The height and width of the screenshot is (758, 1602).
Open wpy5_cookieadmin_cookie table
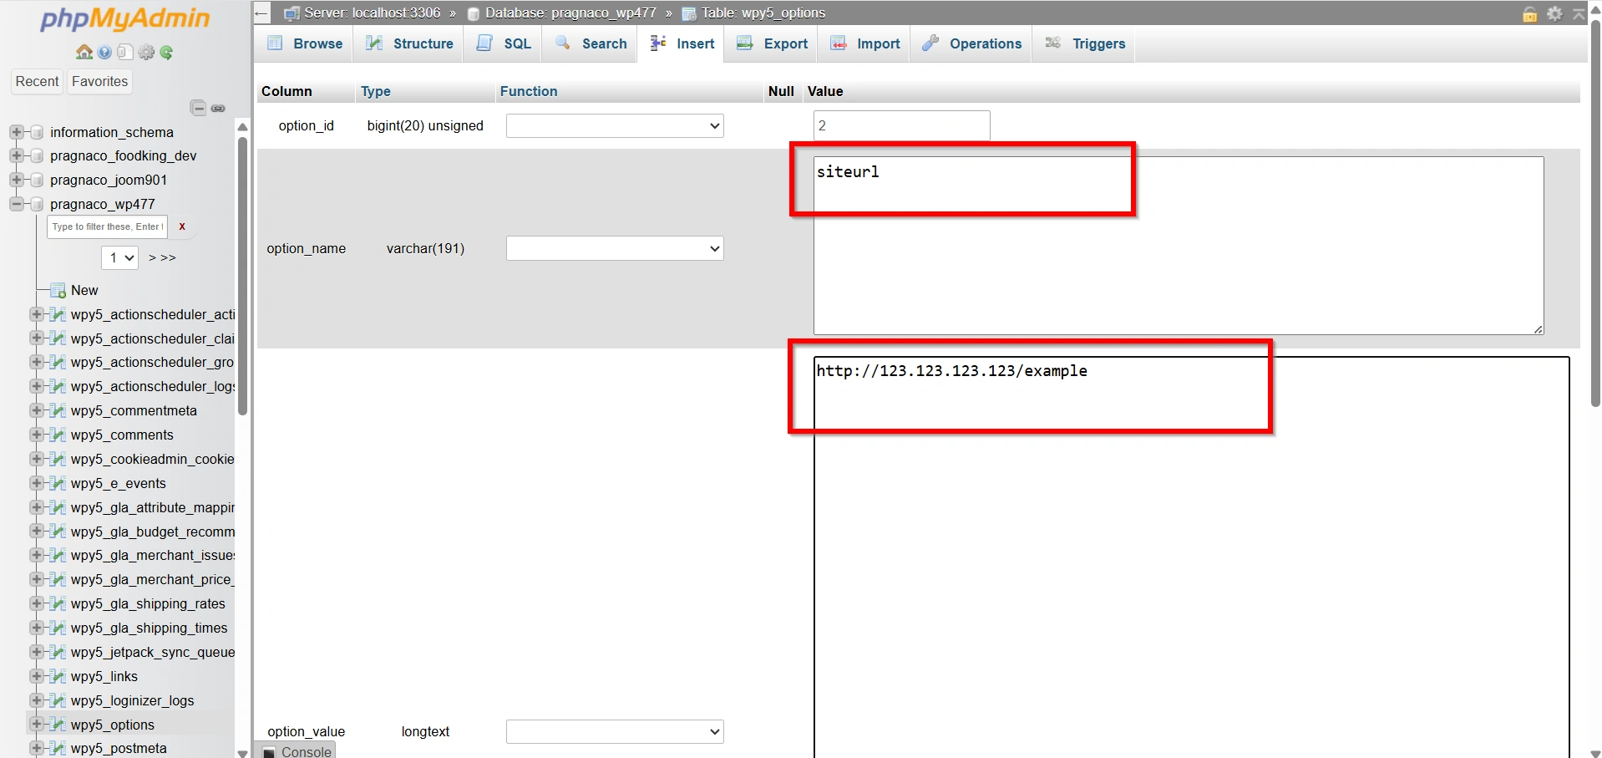(x=153, y=459)
